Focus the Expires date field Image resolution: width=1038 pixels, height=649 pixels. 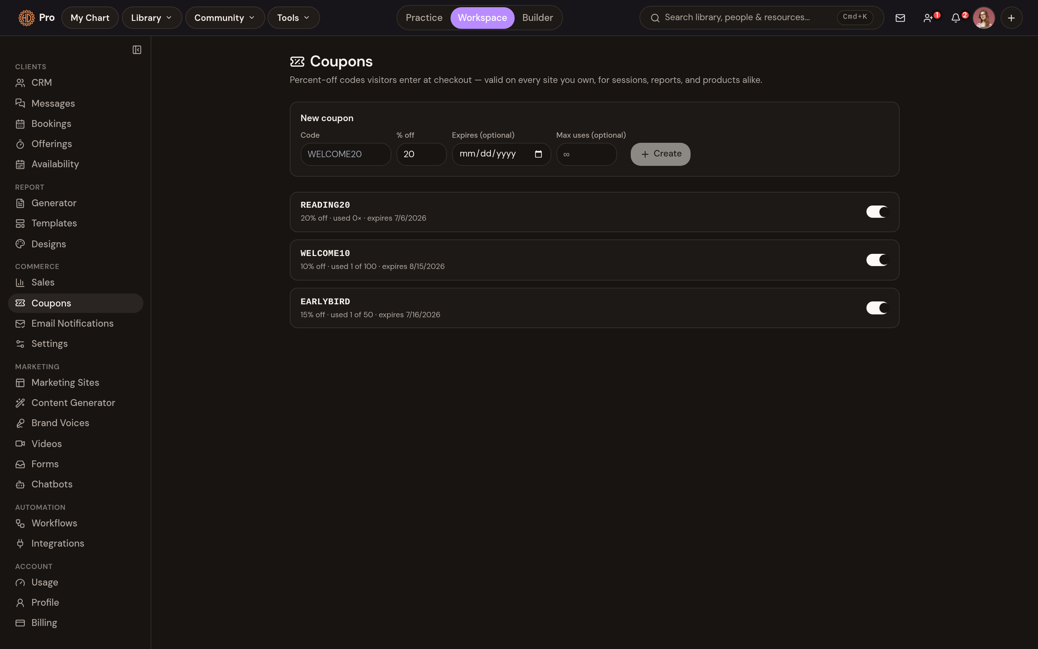[x=501, y=154]
